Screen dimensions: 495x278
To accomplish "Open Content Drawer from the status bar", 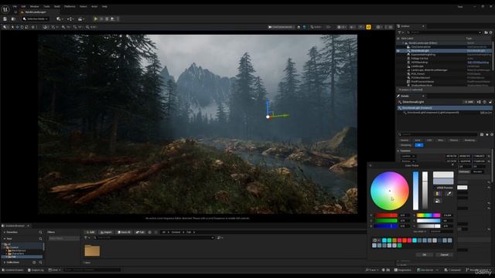I will 12,270.
